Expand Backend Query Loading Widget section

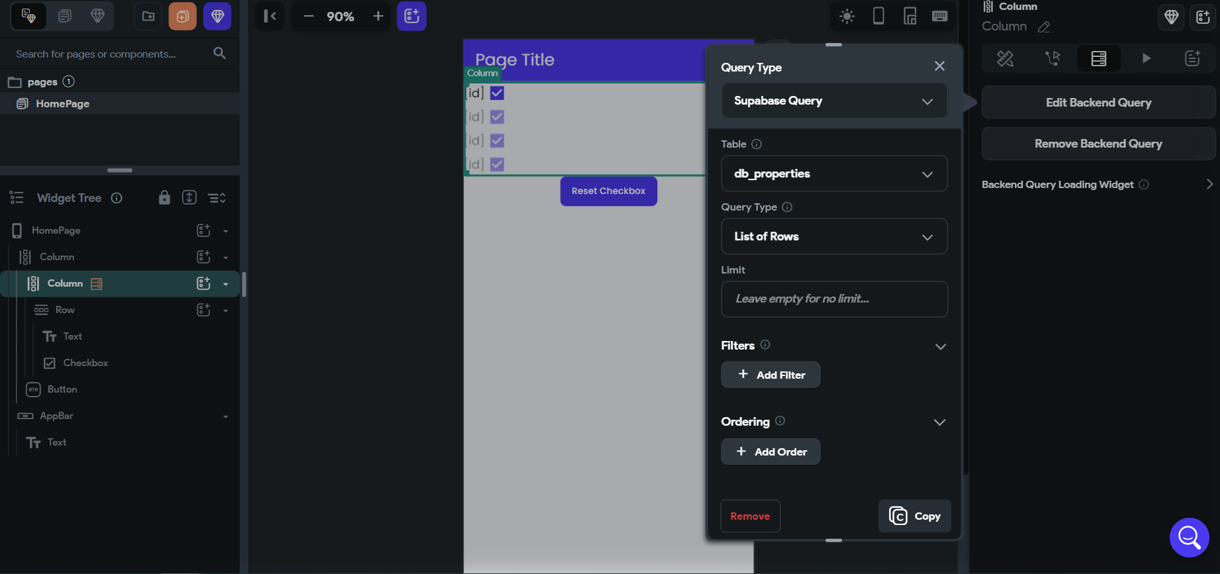point(1209,185)
